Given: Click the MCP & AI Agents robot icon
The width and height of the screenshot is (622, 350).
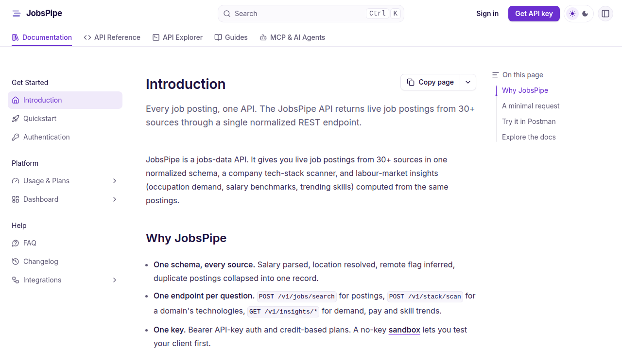Looking at the screenshot, I should click(x=263, y=37).
